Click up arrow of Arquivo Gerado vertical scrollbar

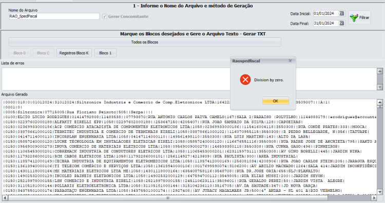(x=380, y=102)
